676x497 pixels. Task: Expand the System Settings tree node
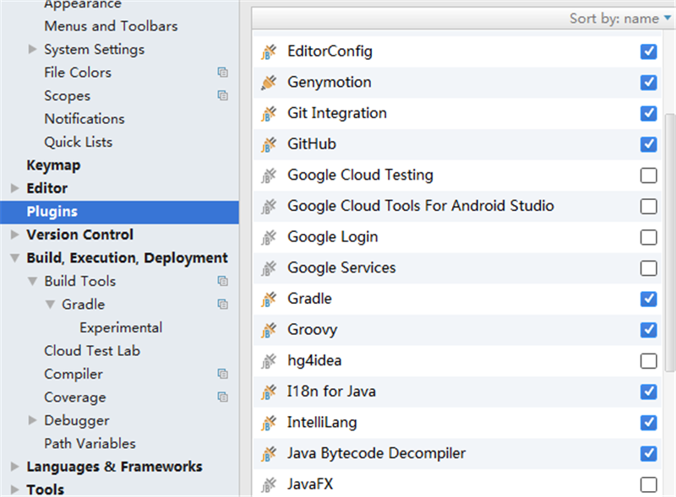point(32,49)
